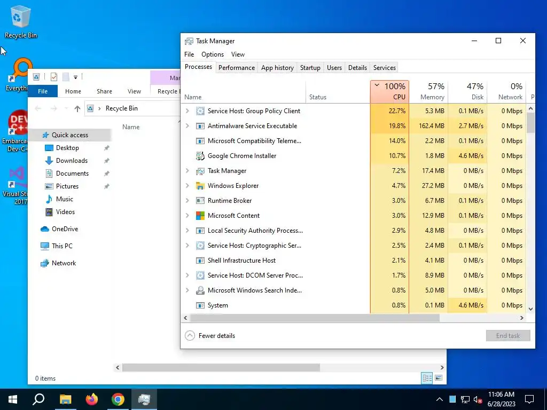This screenshot has width=547, height=410.
Task: Switch to the Services tab
Action: [385, 68]
